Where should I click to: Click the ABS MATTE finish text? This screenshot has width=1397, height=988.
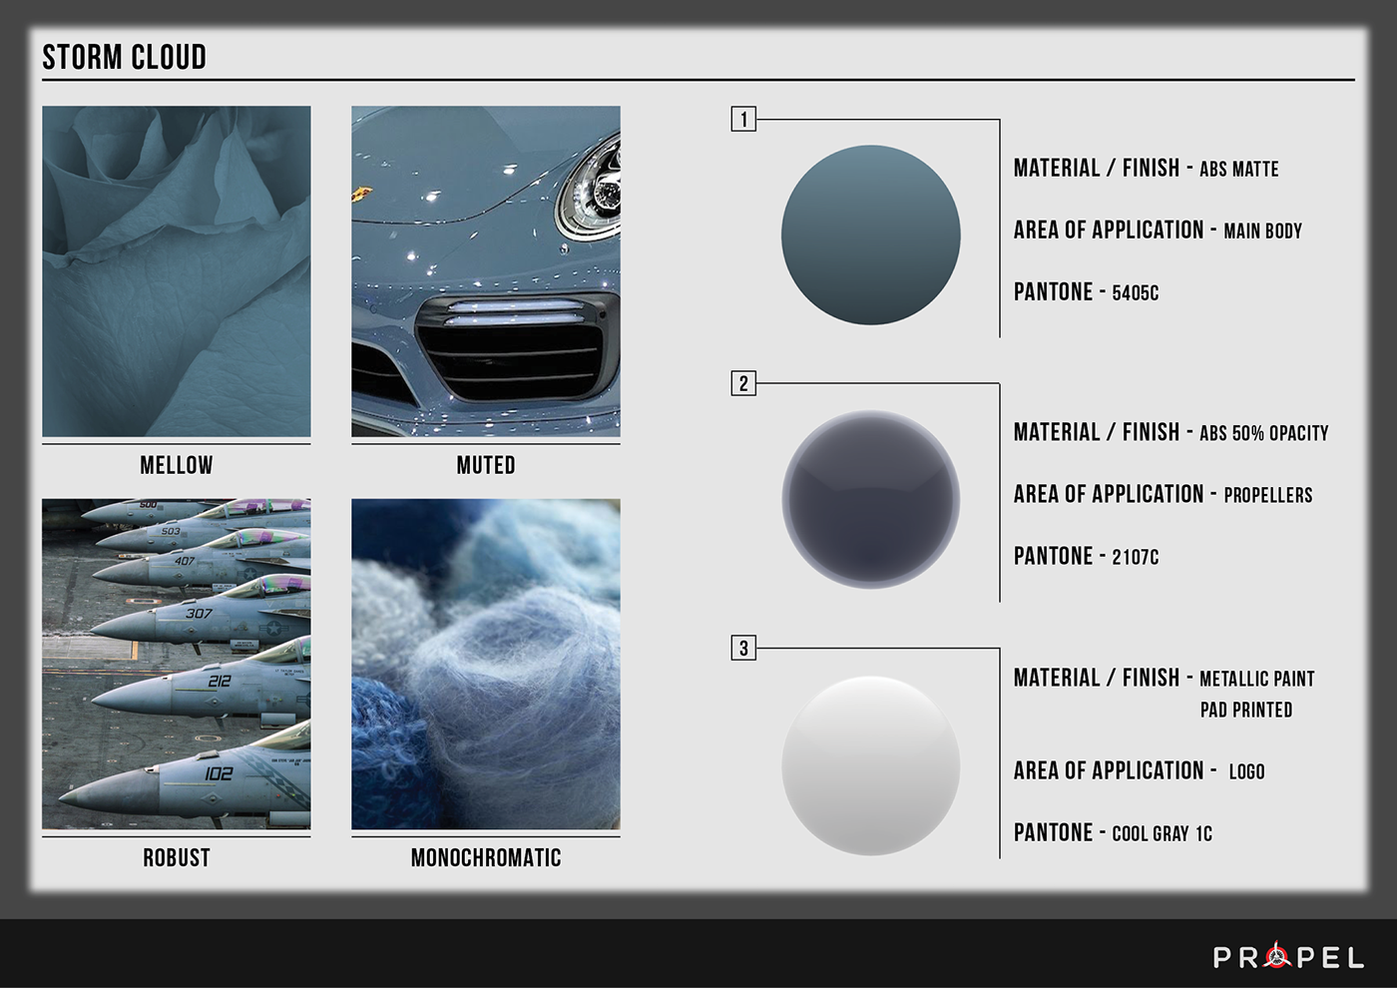1239,170
